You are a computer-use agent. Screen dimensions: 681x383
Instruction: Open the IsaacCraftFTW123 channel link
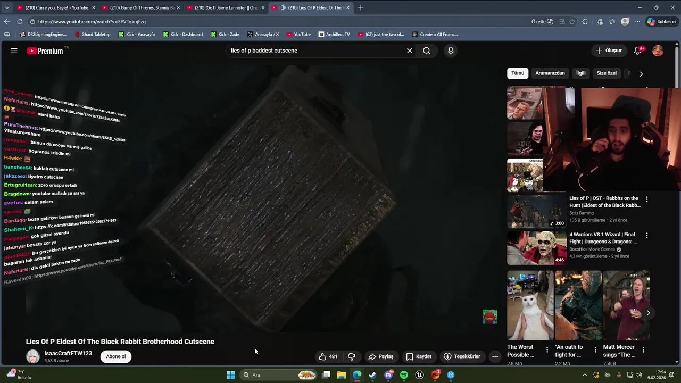pyautogui.click(x=68, y=353)
